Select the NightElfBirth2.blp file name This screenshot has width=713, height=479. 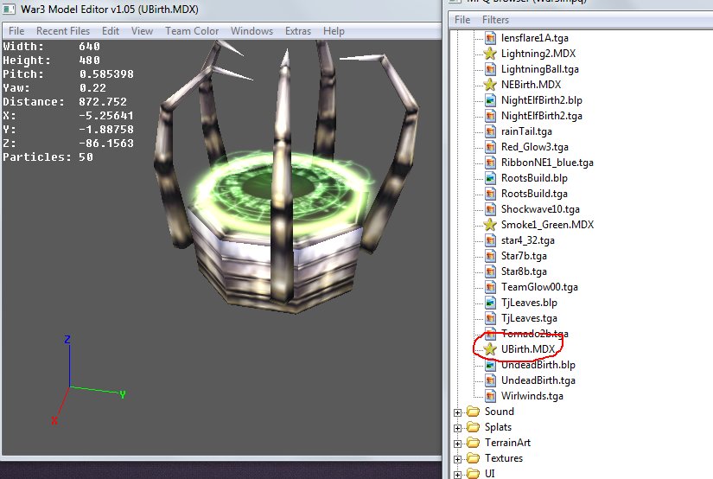pos(542,100)
